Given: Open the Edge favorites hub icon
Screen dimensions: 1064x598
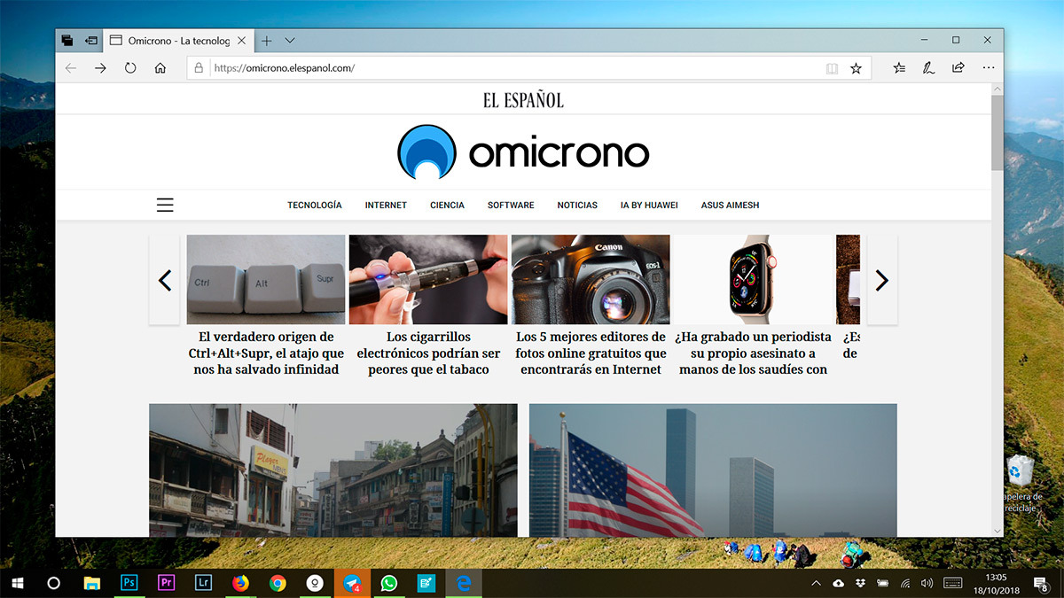Looking at the screenshot, I should pyautogui.click(x=900, y=68).
